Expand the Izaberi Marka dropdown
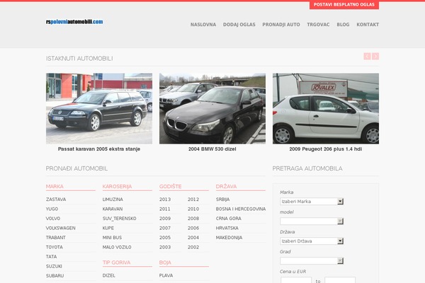Image resolution: width=425 pixels, height=283 pixels. coord(312,201)
